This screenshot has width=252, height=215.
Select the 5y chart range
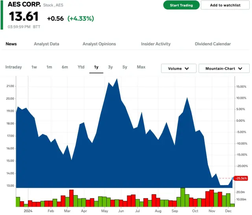pos(125,67)
